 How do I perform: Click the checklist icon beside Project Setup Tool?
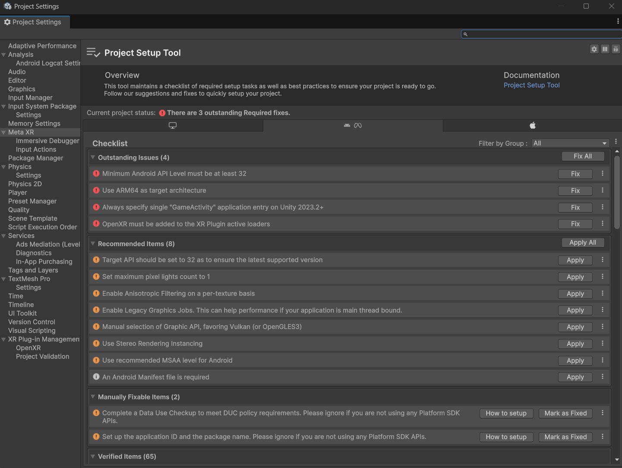(93, 52)
